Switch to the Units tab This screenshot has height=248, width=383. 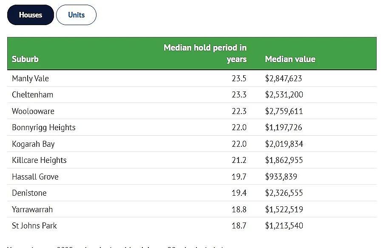(x=76, y=15)
